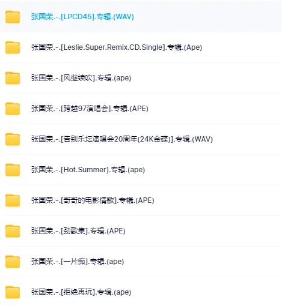Viewport: 282px width, 306px height.
Task: Select the folder icon for 风继续吹
Action: [13, 78]
